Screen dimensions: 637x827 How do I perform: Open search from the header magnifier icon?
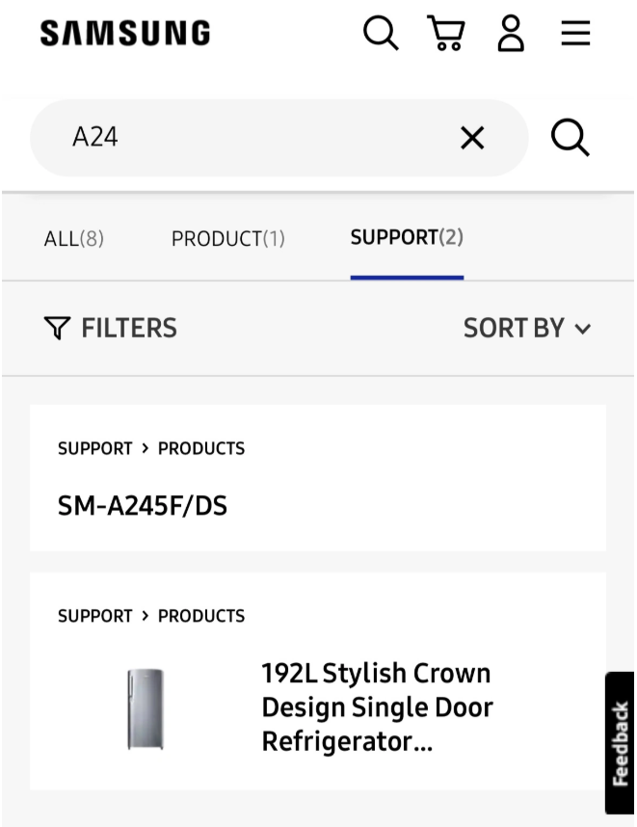[x=381, y=34]
